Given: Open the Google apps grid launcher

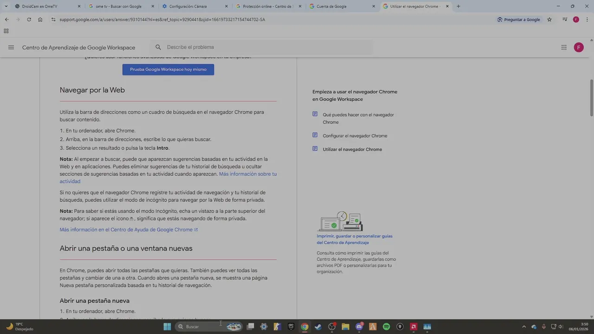Looking at the screenshot, I should click(564, 47).
